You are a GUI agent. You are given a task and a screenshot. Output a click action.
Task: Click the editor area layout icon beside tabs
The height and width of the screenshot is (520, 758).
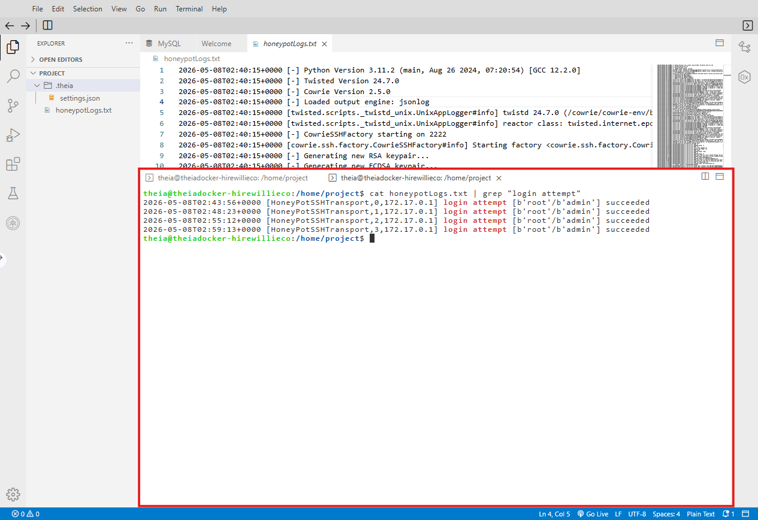click(720, 43)
